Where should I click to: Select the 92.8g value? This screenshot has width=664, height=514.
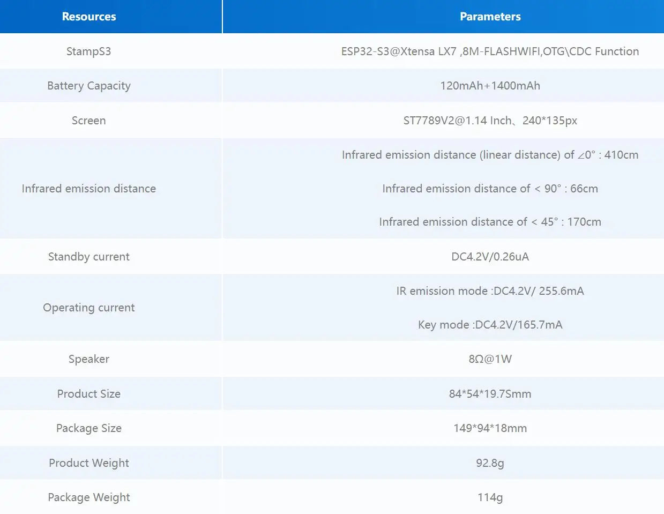tap(490, 463)
